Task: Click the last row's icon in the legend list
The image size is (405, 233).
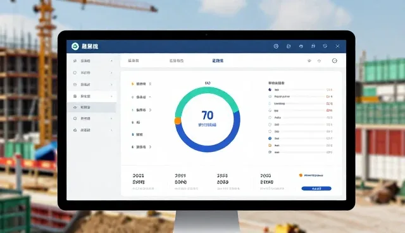Action: tap(270, 153)
